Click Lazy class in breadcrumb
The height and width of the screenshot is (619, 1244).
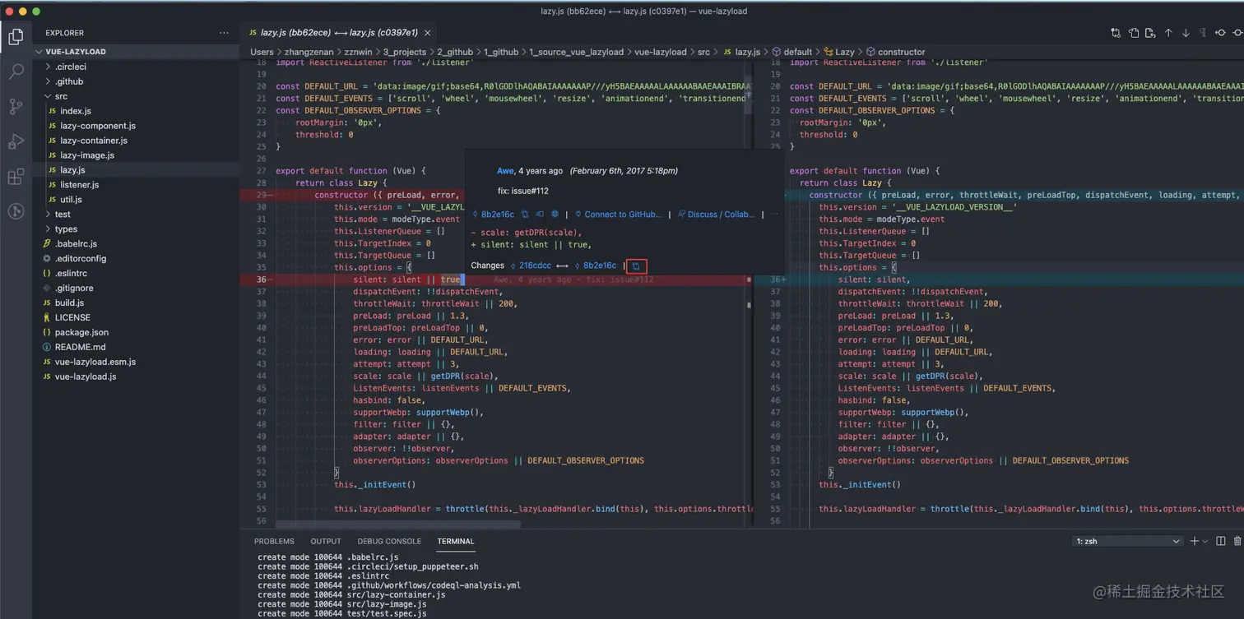coord(838,52)
